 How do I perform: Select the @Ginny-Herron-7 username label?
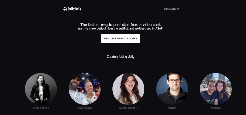click(x=128, y=108)
